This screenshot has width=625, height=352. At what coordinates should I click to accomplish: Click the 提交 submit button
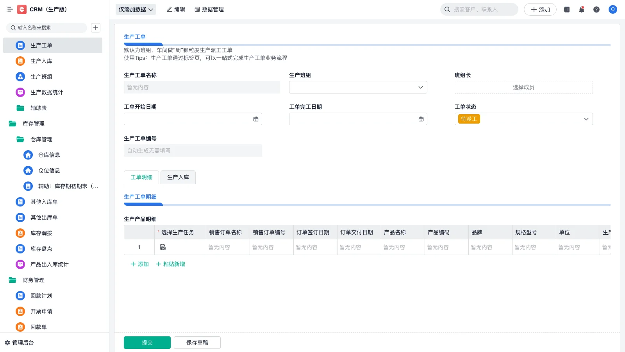tap(147, 342)
